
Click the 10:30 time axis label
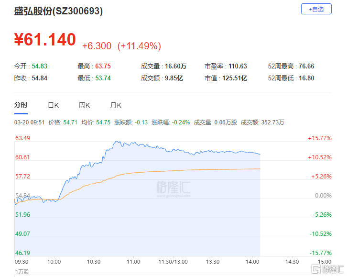pos(94,262)
